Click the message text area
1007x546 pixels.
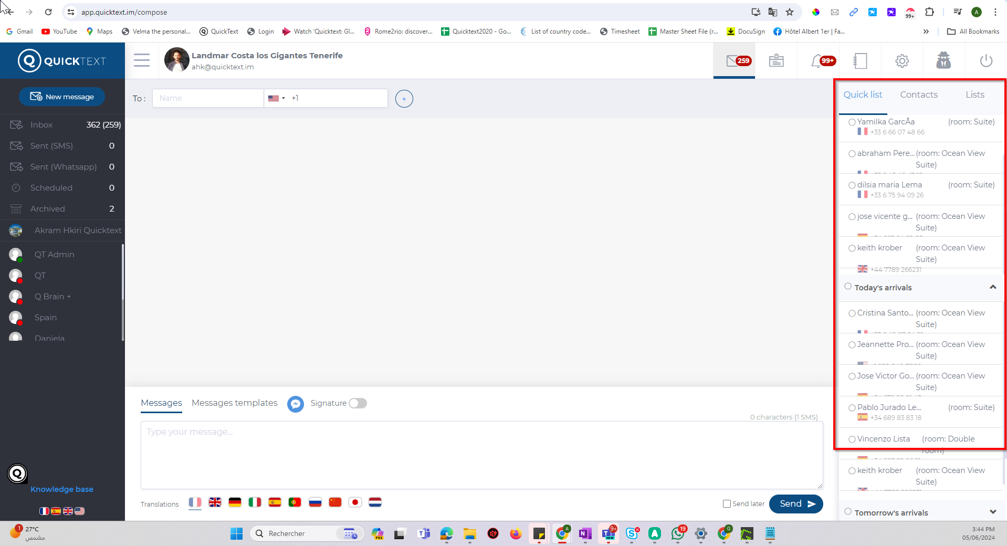[481, 455]
